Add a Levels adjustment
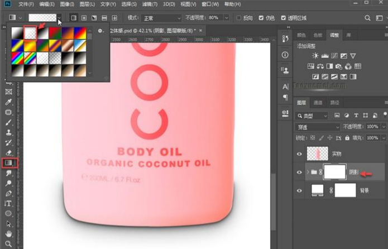 (325, 56)
